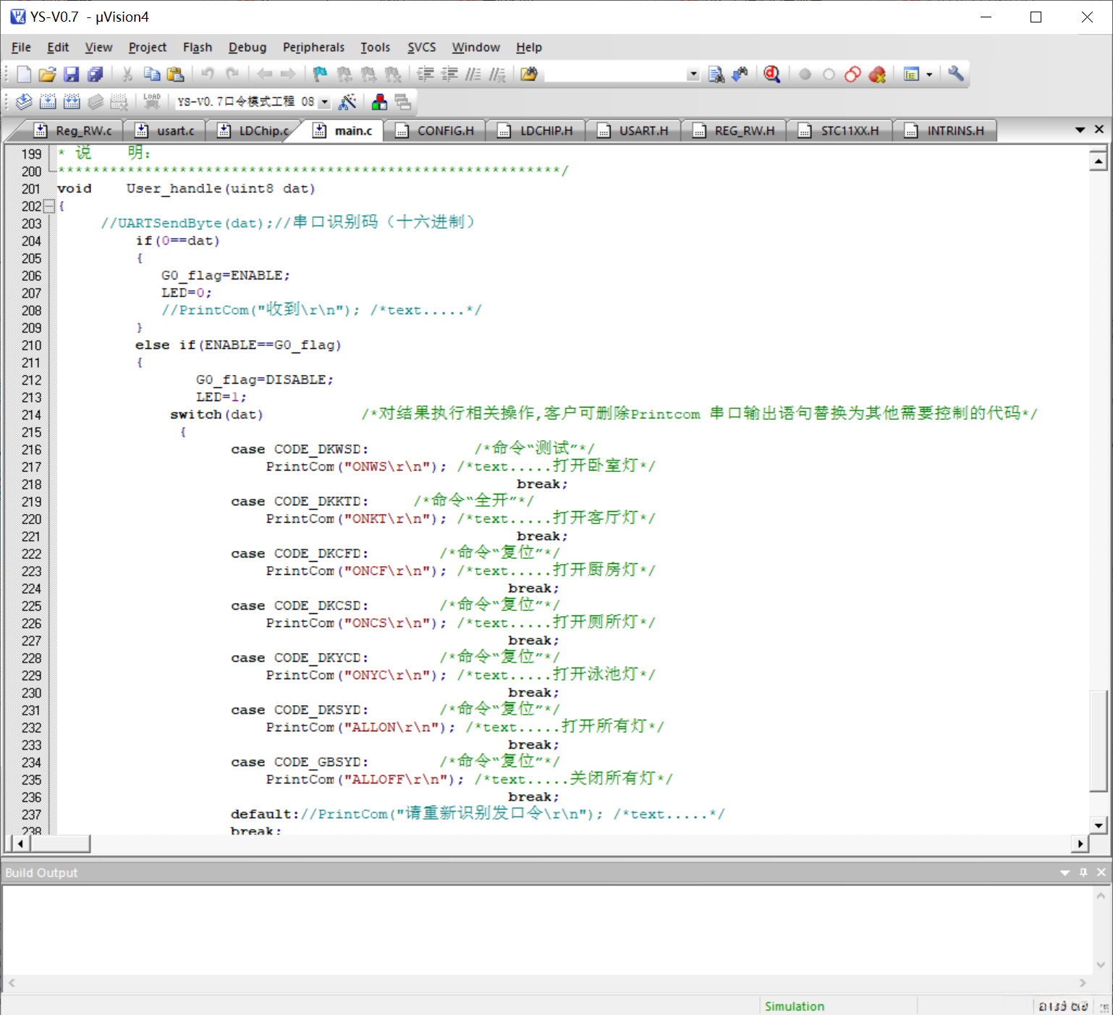Click the horizontal scrollbar thumb in editor
The width and height of the screenshot is (1113, 1015).
(x=60, y=843)
